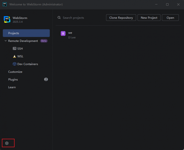184x150 pixels.
Task: Maximize the WebStorm welcome window
Action: point(167,4)
